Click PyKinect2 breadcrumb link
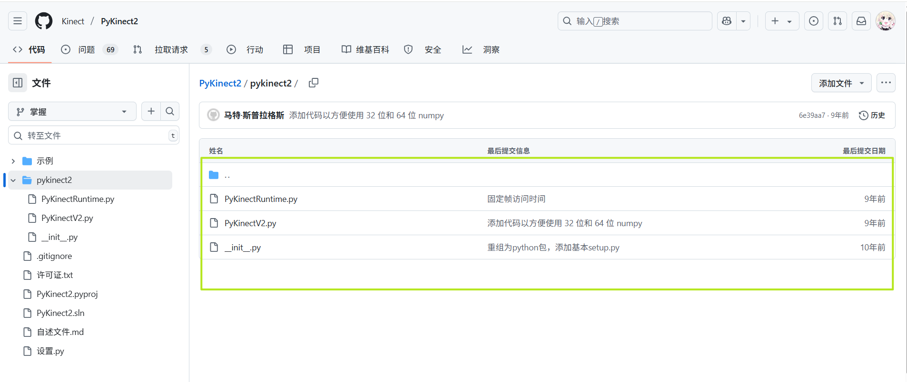 [220, 83]
